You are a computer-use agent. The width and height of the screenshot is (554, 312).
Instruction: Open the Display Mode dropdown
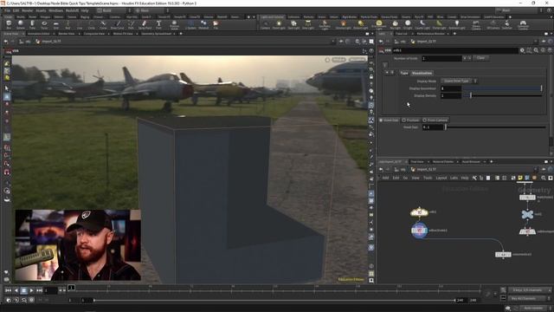459,81
